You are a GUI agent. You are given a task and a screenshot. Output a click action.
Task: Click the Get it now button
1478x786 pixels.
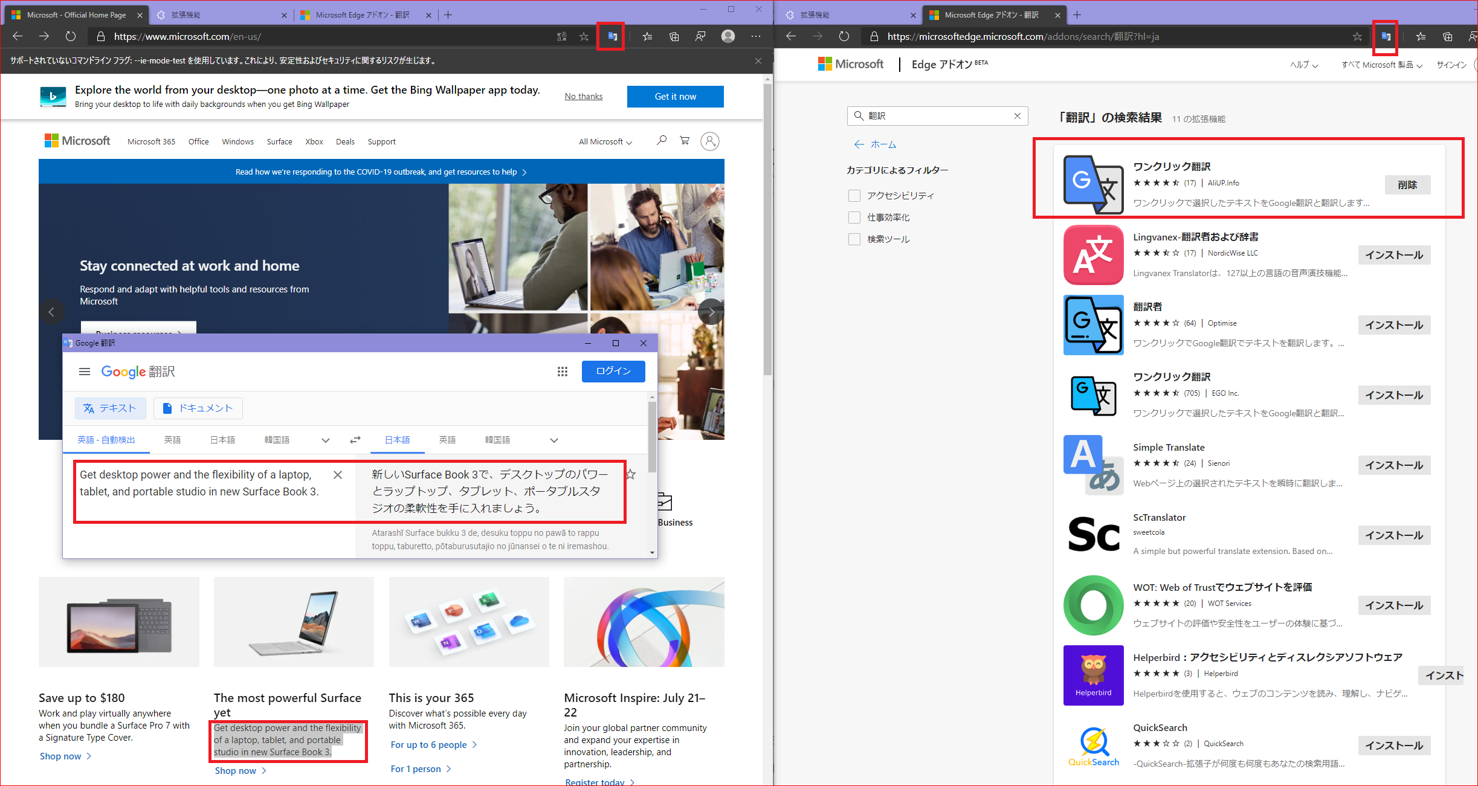(676, 97)
